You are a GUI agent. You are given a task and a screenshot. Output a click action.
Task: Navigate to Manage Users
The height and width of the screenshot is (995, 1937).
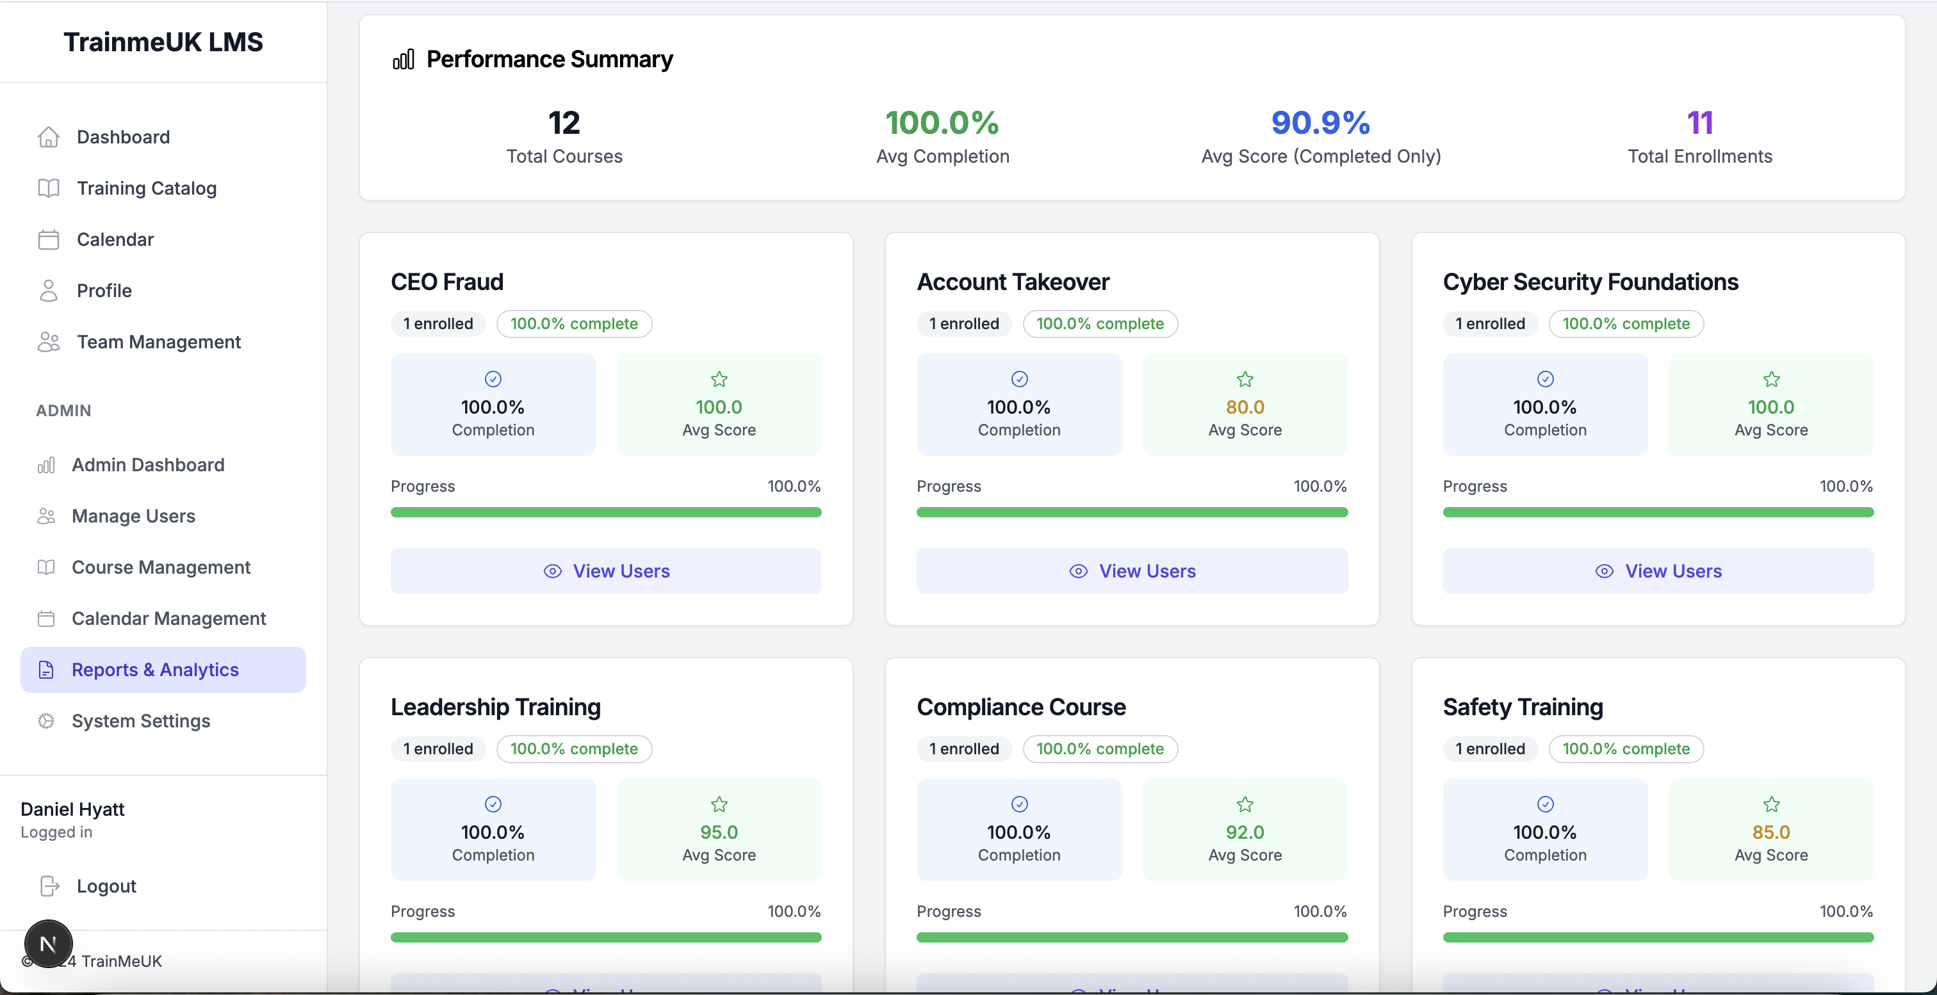tap(163, 516)
